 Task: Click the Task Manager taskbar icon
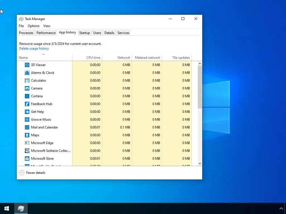21,208
